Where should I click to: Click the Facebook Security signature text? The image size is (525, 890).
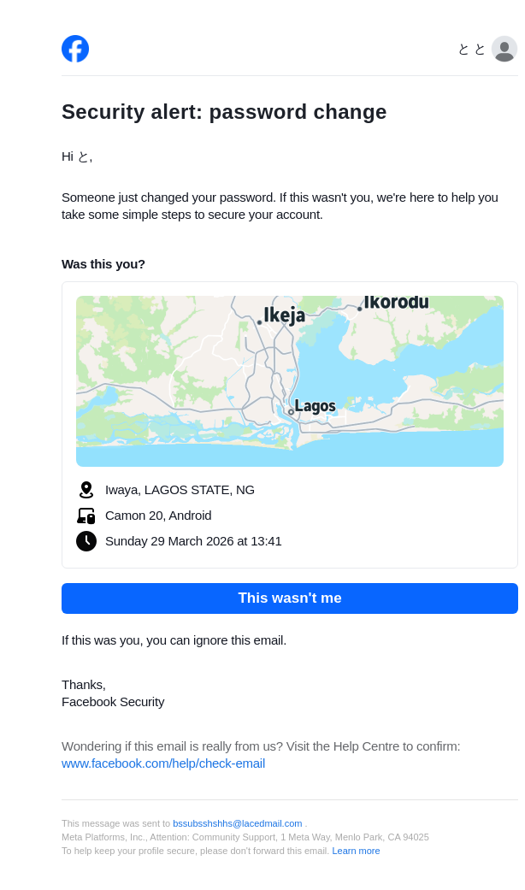point(113,702)
